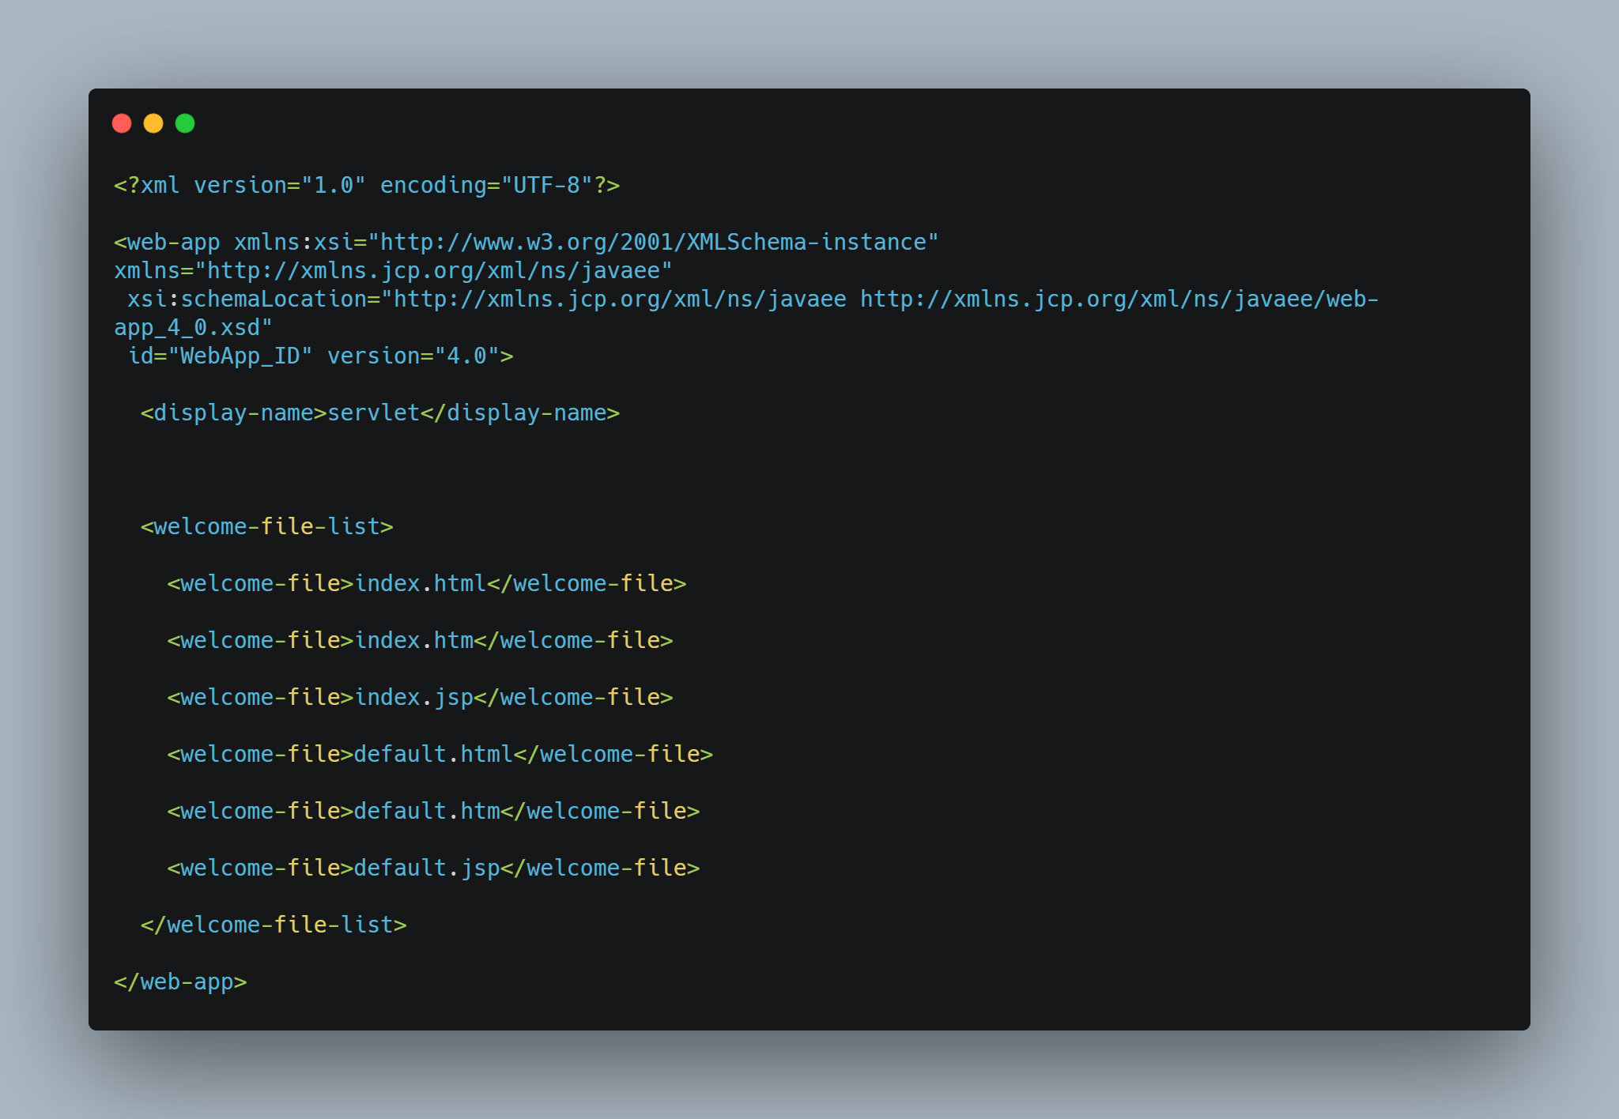Click the closing welcome-file-list tag

273,925
